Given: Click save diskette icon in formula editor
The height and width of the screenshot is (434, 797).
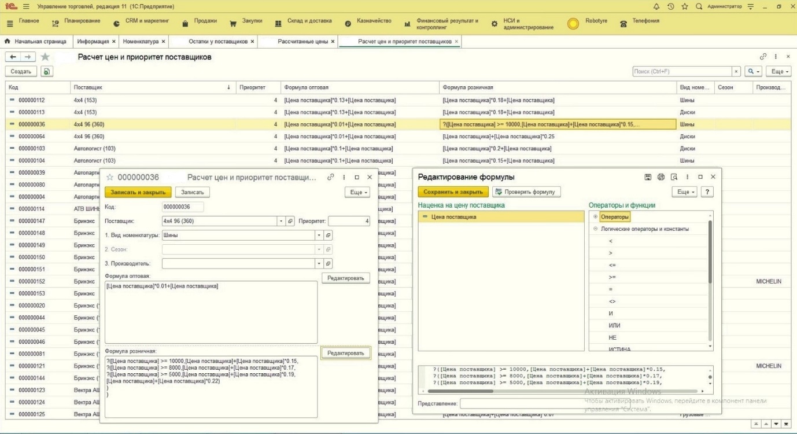Looking at the screenshot, I should [649, 177].
